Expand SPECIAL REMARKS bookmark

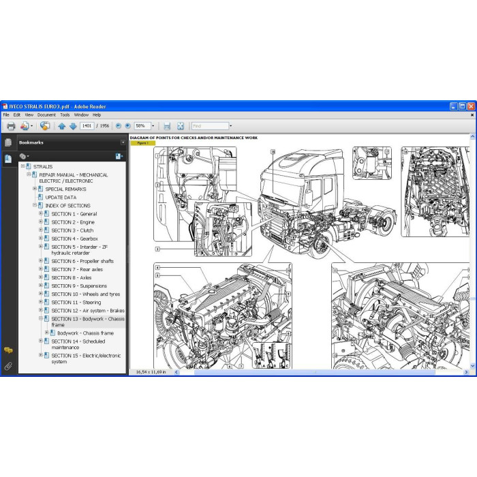coord(35,189)
